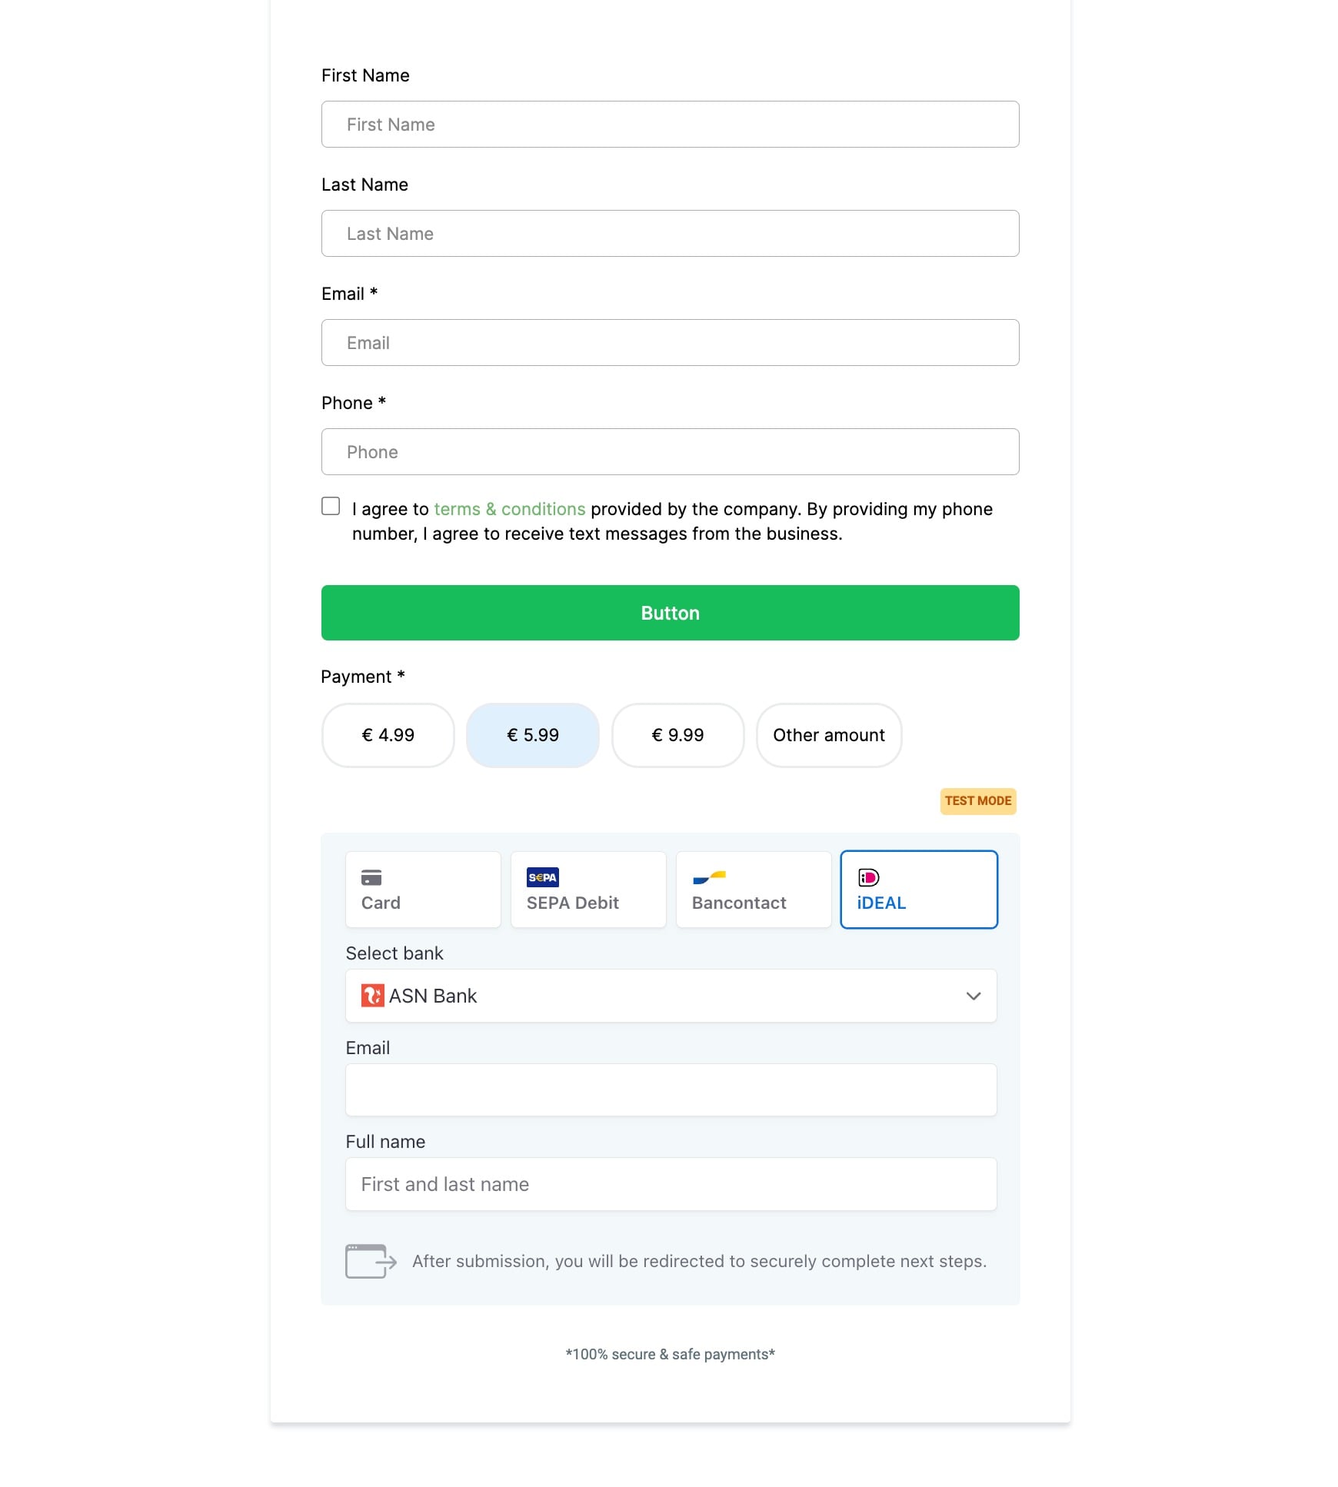Click the SEPA logo icon
The width and height of the screenshot is (1338, 1487).
[x=542, y=877]
